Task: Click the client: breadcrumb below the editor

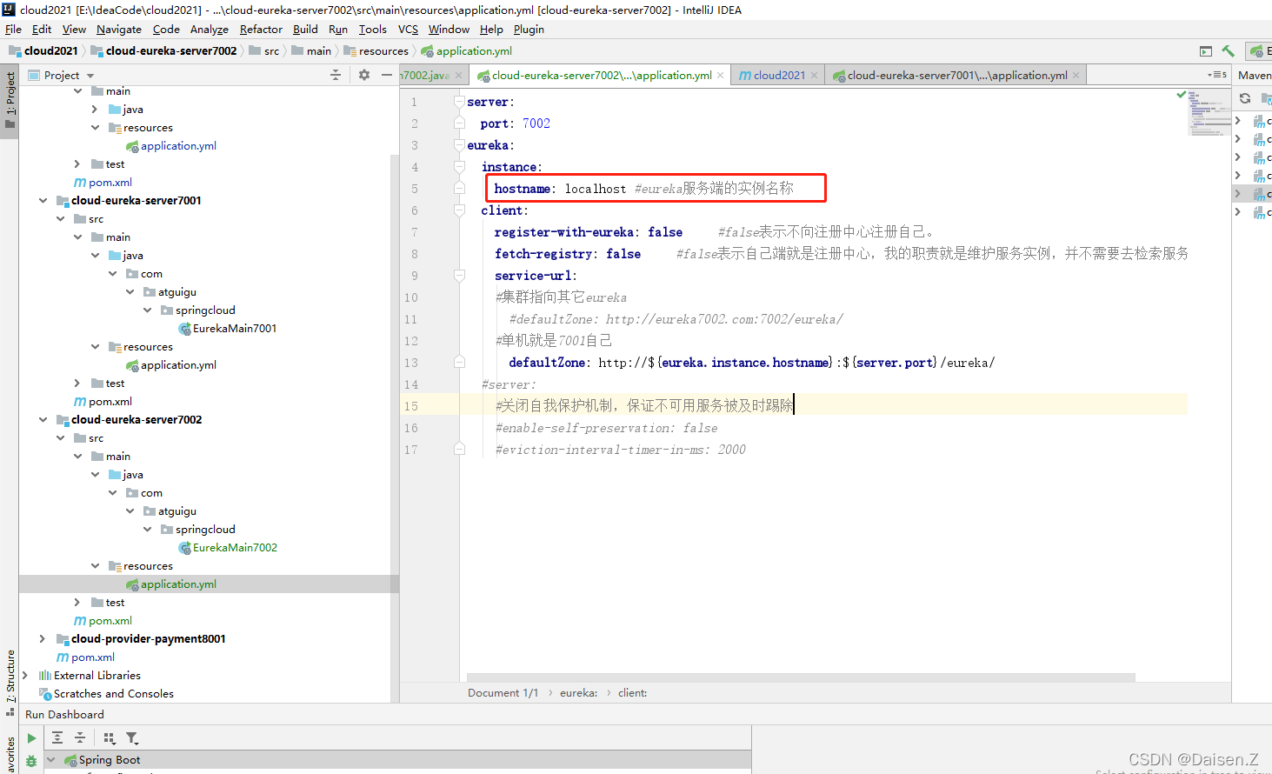Action: coord(632,693)
